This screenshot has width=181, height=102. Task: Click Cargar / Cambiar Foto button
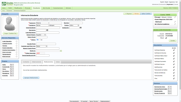(10, 33)
